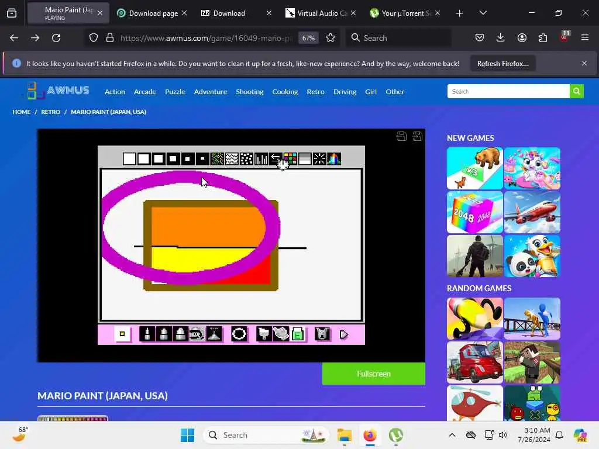Select the paint brush fill tool
Viewport: 599px width, 449px height.
(x=264, y=334)
